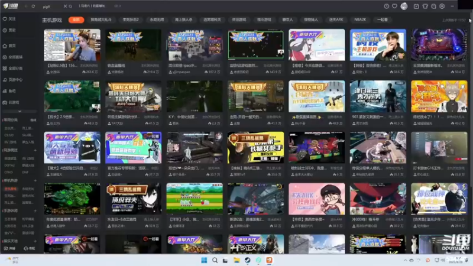This screenshot has height=266, width=473.
Task: Open weather widget on taskbar left
Action: (12, 260)
